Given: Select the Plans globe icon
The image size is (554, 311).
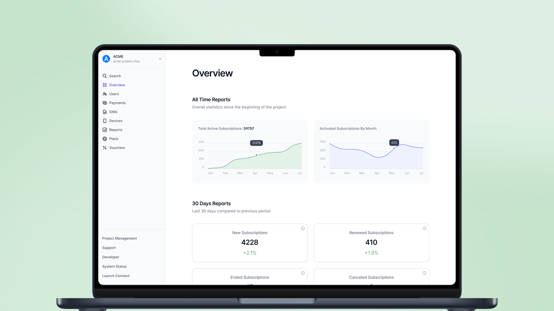Looking at the screenshot, I should click(x=105, y=138).
